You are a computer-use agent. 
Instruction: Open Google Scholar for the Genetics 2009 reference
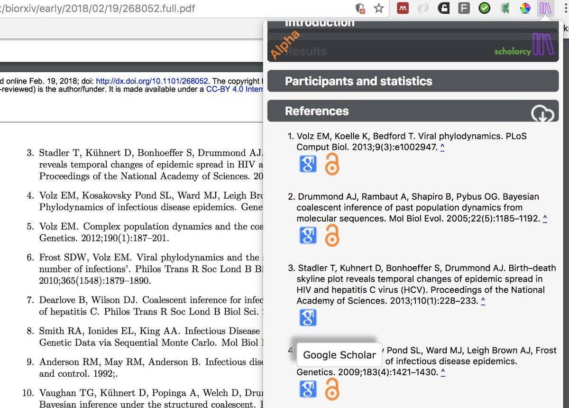(x=308, y=389)
